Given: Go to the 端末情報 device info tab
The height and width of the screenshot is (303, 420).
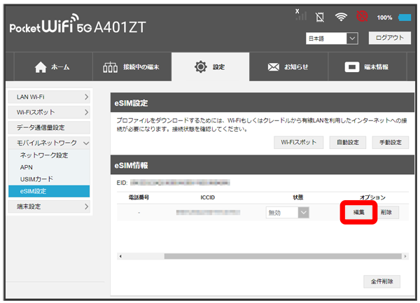Looking at the screenshot, I should (x=367, y=67).
